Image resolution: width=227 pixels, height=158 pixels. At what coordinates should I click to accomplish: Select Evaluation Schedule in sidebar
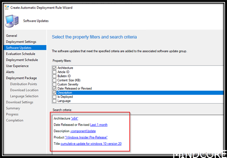click(x=21, y=54)
